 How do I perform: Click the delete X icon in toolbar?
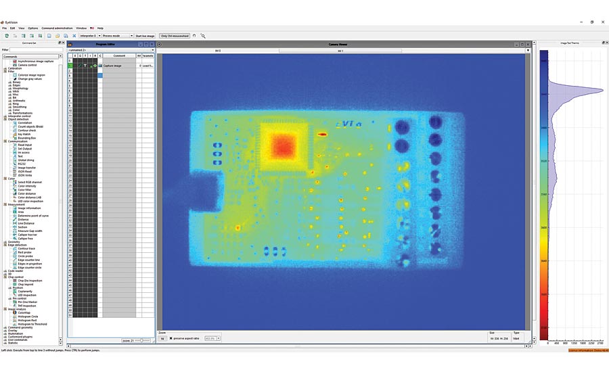tap(74, 35)
